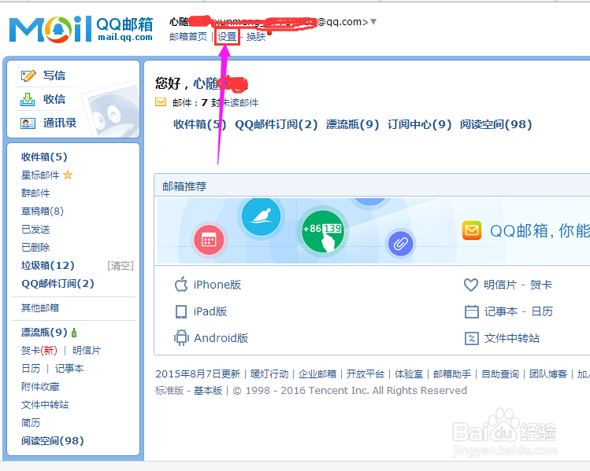590x471 pixels.
Task: Open 附件收藏 attachment favorites
Action: click(40, 387)
